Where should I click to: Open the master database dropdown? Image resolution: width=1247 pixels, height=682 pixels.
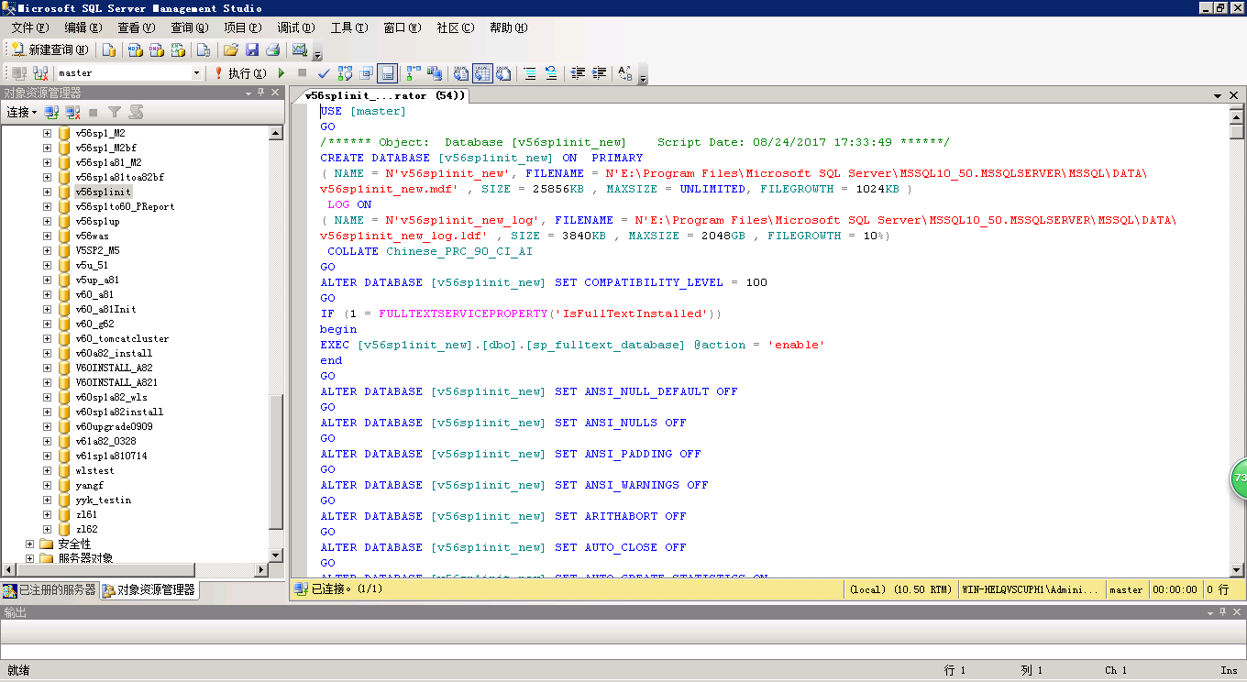pyautogui.click(x=196, y=73)
